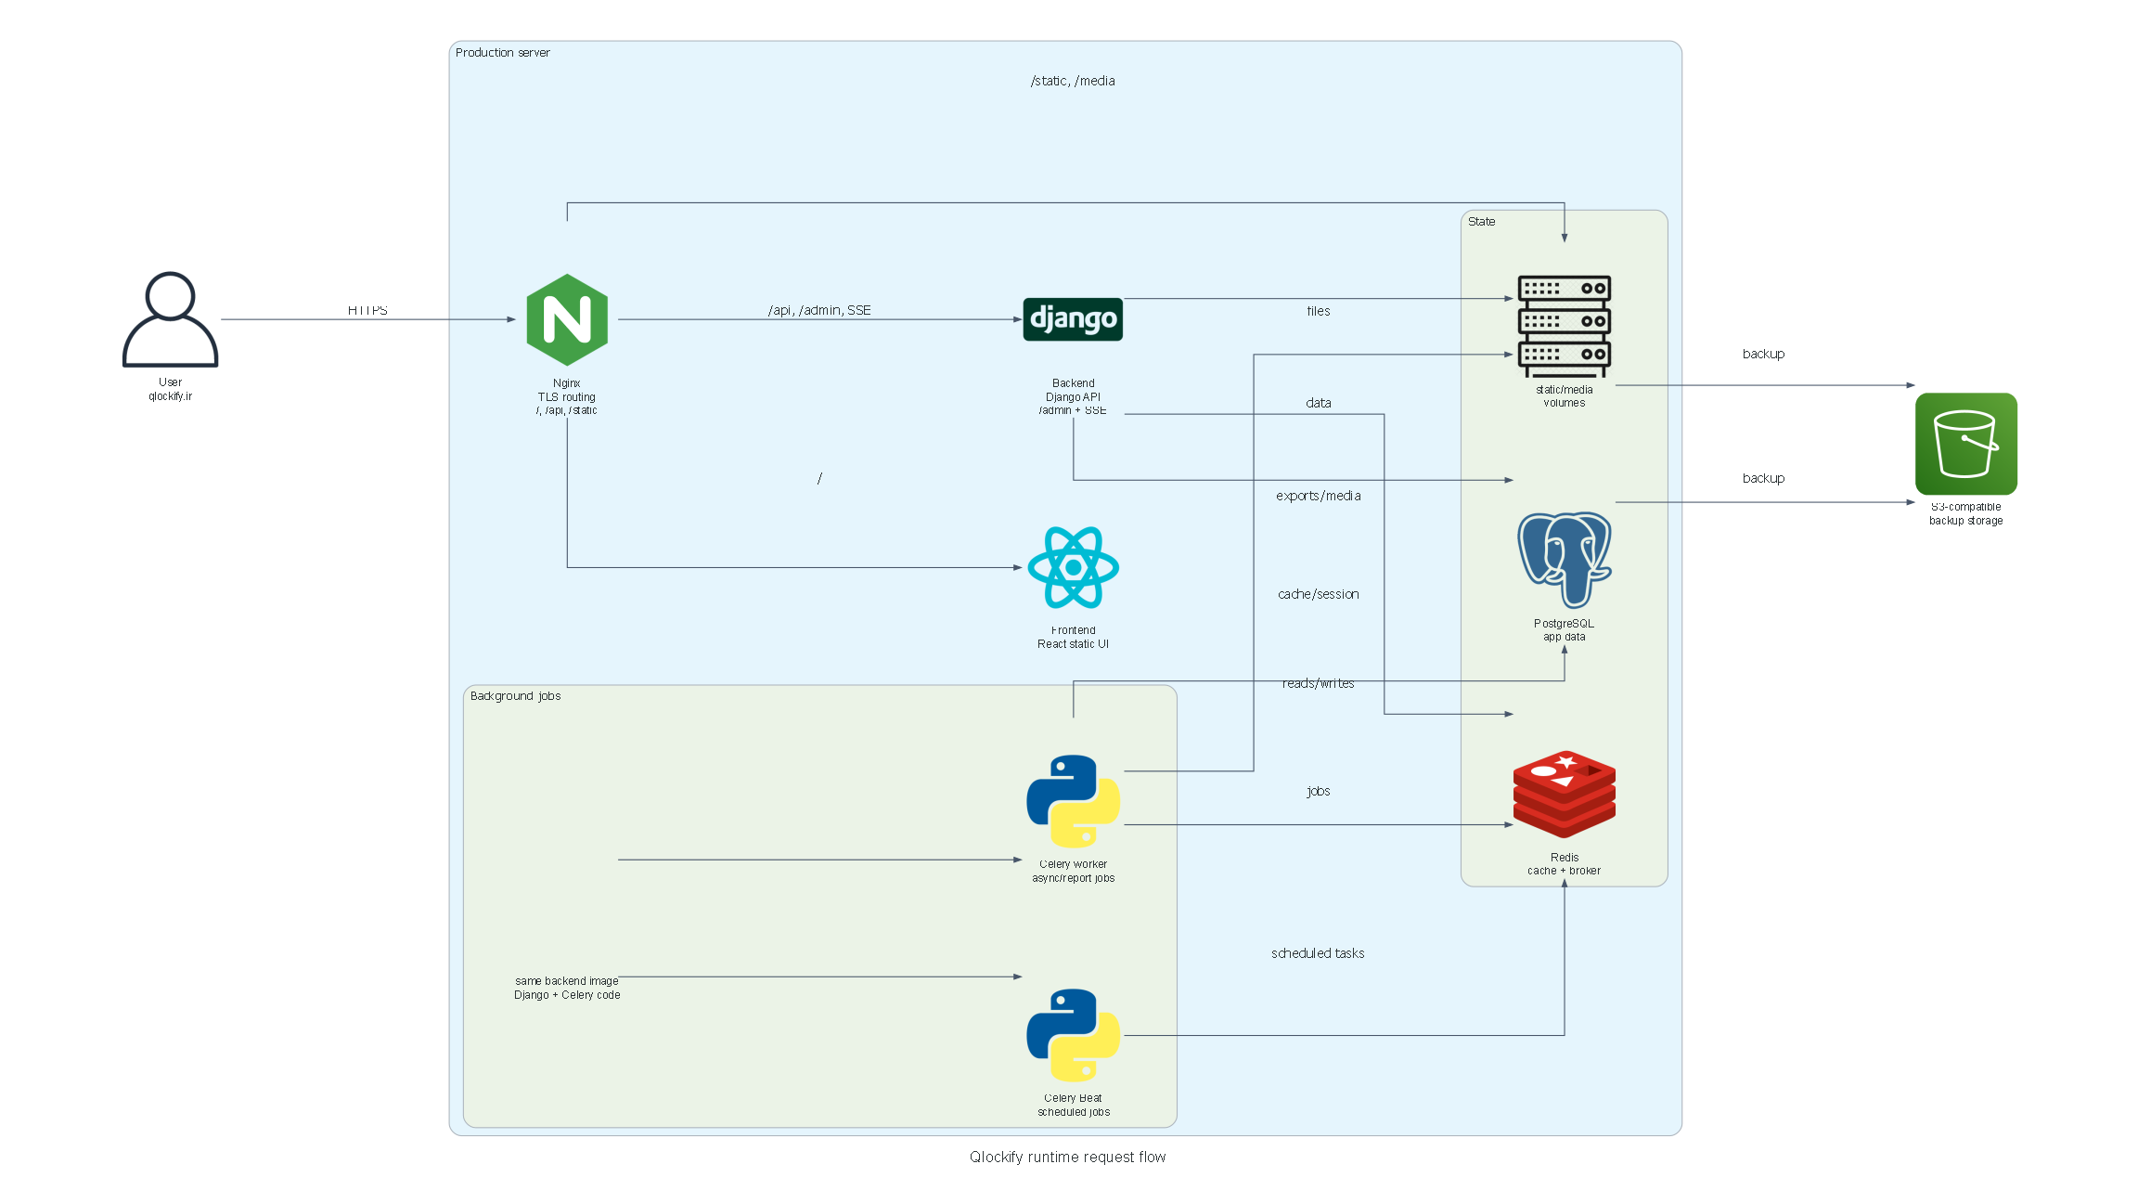Click the 'exports/media' edge label
The height and width of the screenshot is (1203, 2138).
(x=1318, y=496)
